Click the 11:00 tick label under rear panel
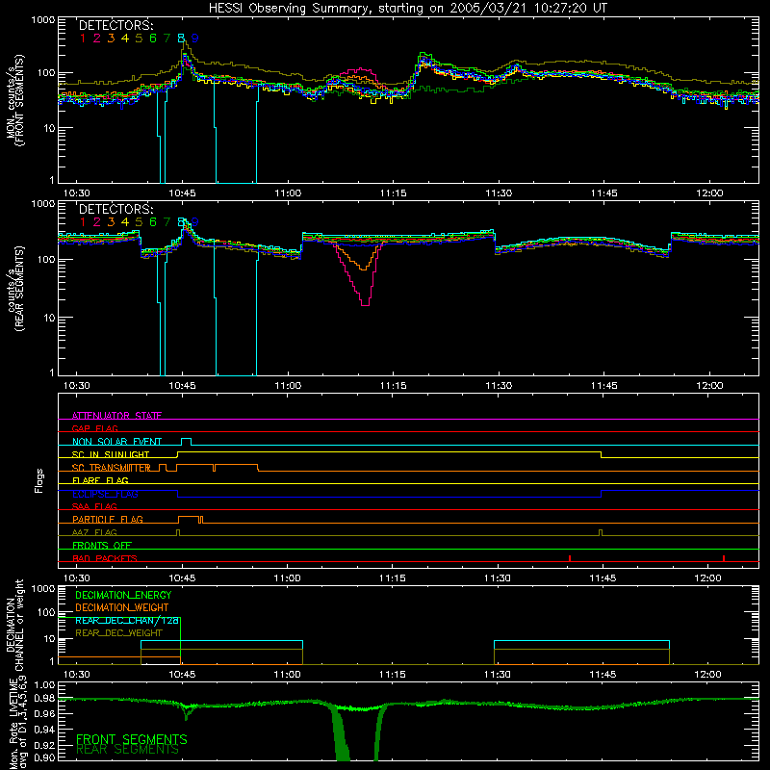 [x=288, y=386]
